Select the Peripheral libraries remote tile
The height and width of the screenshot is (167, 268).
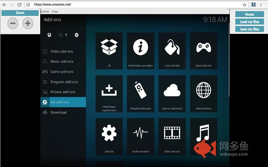tap(140, 94)
